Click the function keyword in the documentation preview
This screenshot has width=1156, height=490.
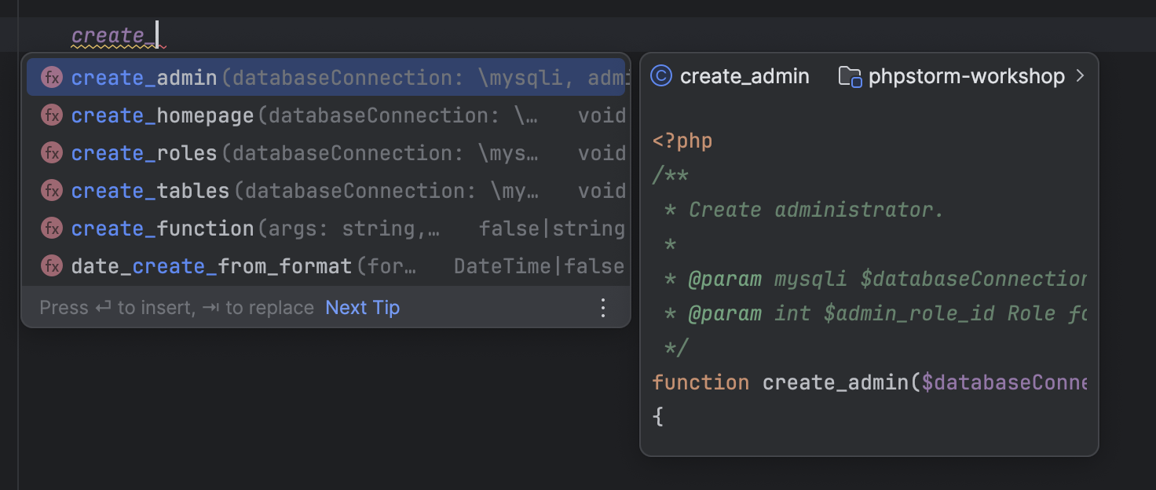coord(701,382)
